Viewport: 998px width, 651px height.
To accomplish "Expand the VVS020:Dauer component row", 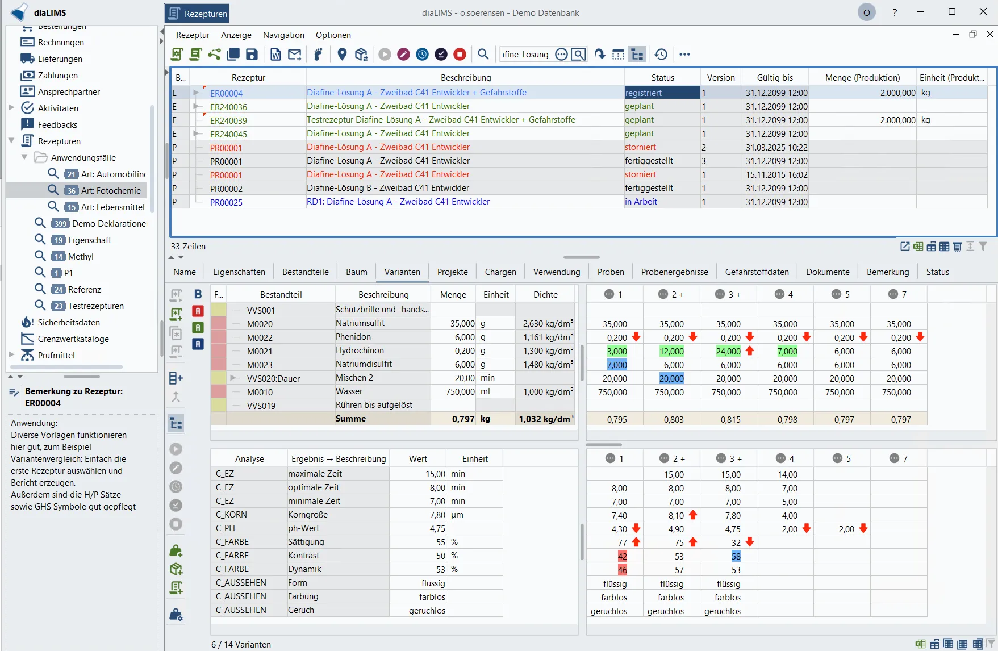I will tap(233, 378).
